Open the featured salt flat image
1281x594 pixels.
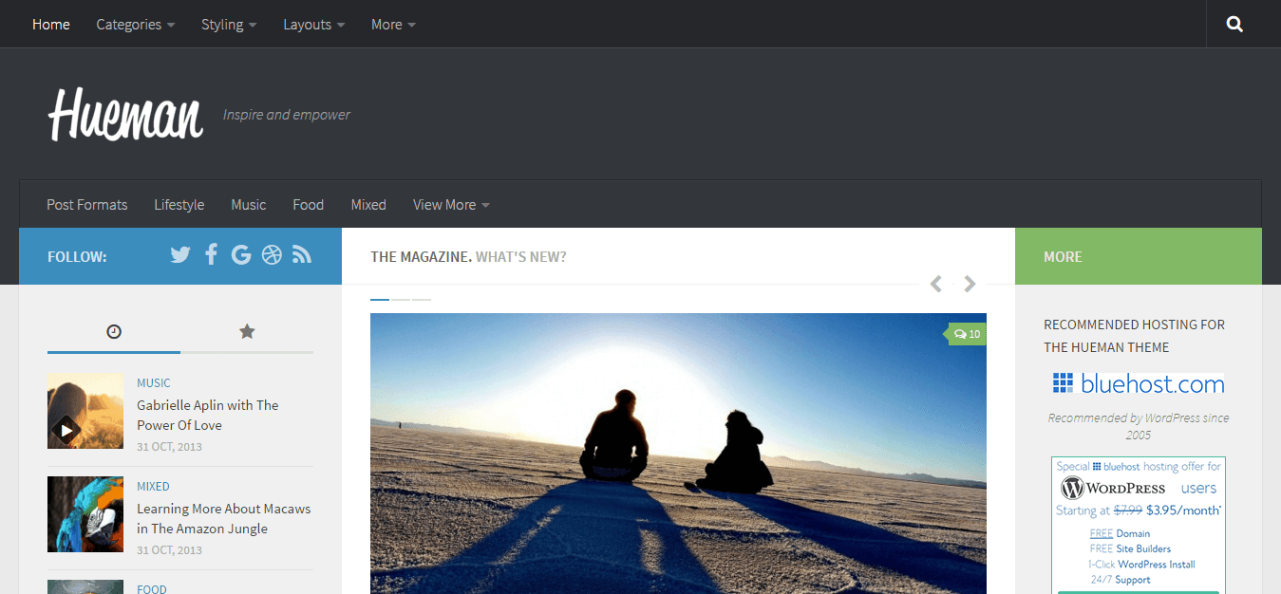pyautogui.click(x=678, y=454)
